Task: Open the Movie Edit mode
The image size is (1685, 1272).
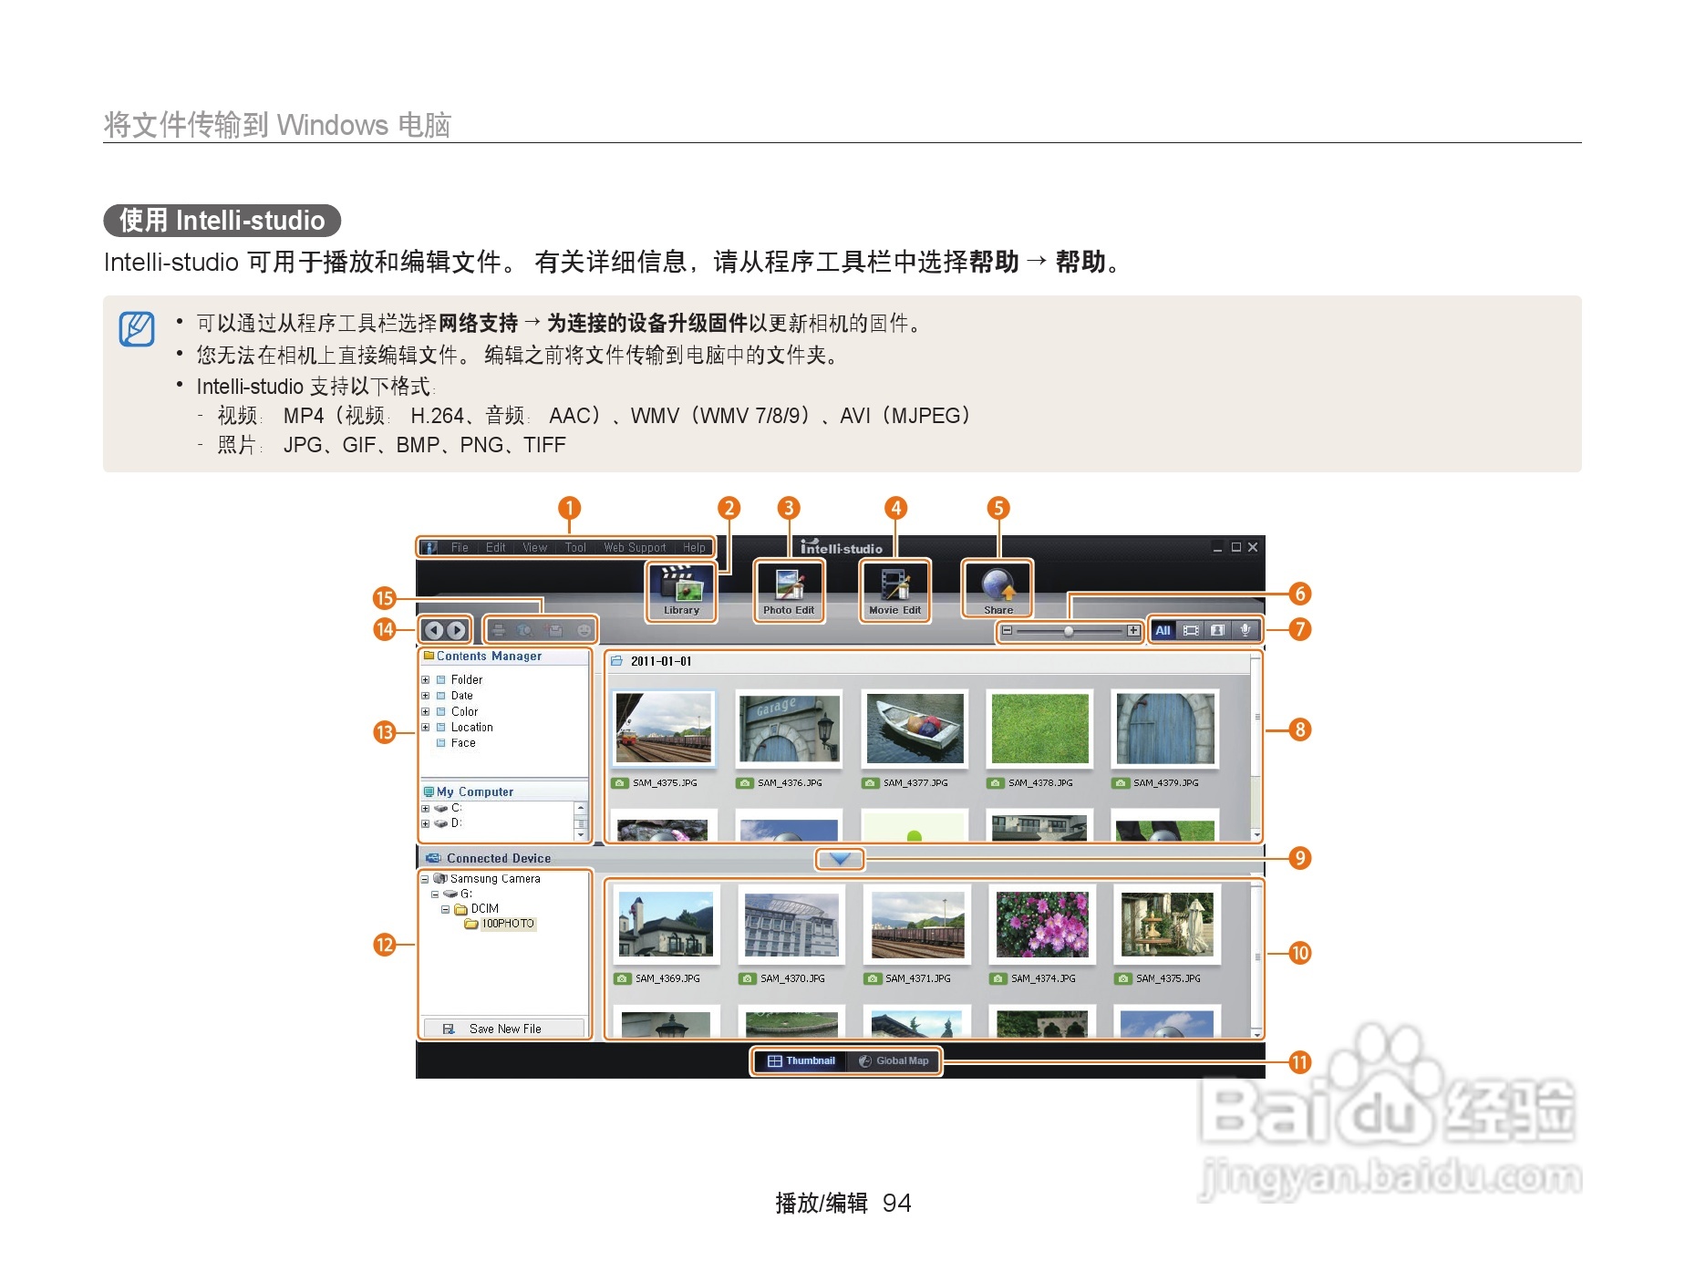Action: 894,591
